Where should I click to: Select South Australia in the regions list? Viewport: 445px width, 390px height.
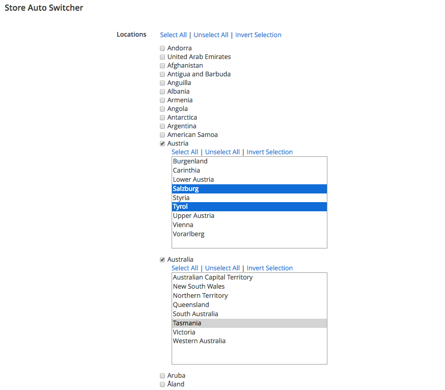[x=249, y=314]
